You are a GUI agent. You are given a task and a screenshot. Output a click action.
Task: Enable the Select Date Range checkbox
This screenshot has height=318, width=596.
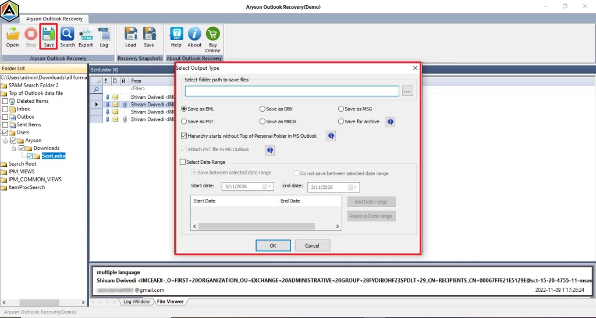pyautogui.click(x=183, y=162)
